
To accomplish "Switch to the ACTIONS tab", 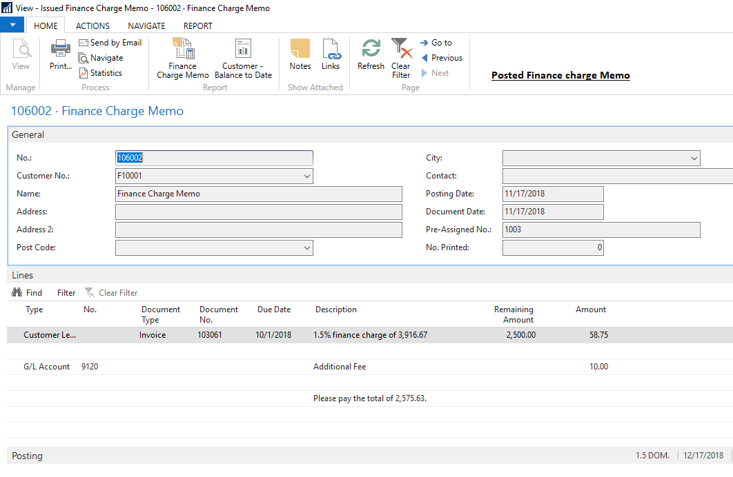I will point(92,26).
